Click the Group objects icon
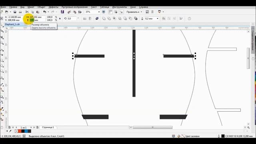Screen dimensions: 256x144 (164, 19)
